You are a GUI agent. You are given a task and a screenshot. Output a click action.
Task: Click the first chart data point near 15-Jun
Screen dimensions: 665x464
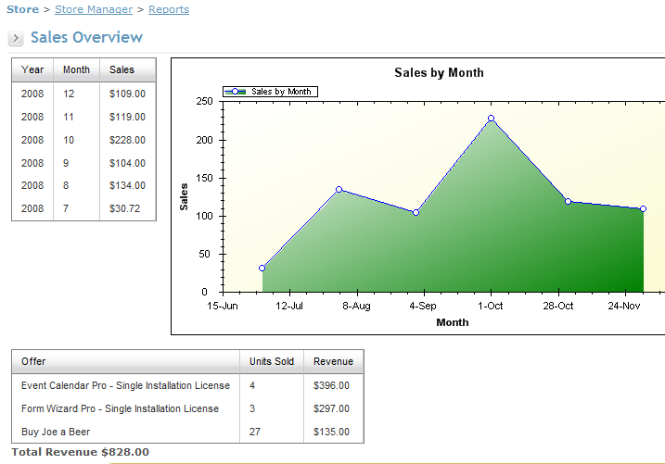[x=262, y=269]
